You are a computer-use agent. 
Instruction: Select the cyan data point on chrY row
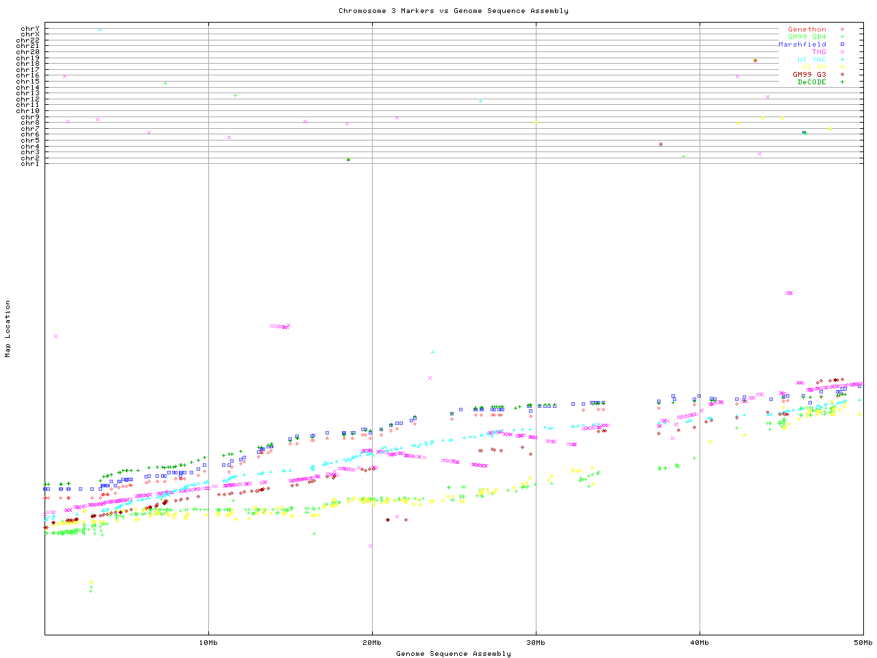(100, 30)
